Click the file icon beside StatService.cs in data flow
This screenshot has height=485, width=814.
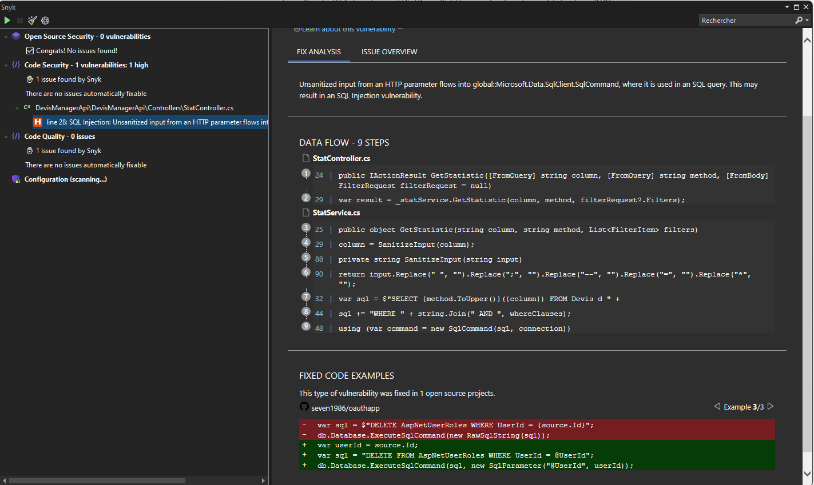(x=306, y=213)
